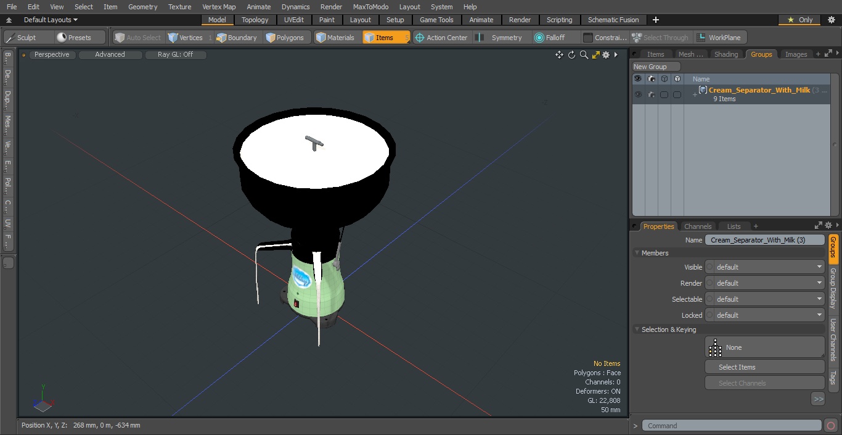Maximize the viewport with yellow arrows icon
This screenshot has height=435, width=842.
coord(595,55)
